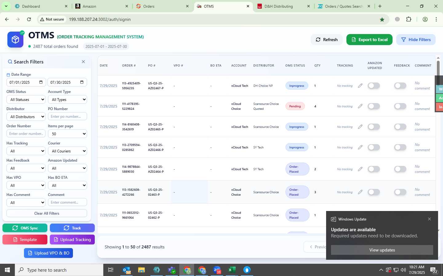The image size is (443, 276).
Task: Click the Order Number input field
Action: 26,134
